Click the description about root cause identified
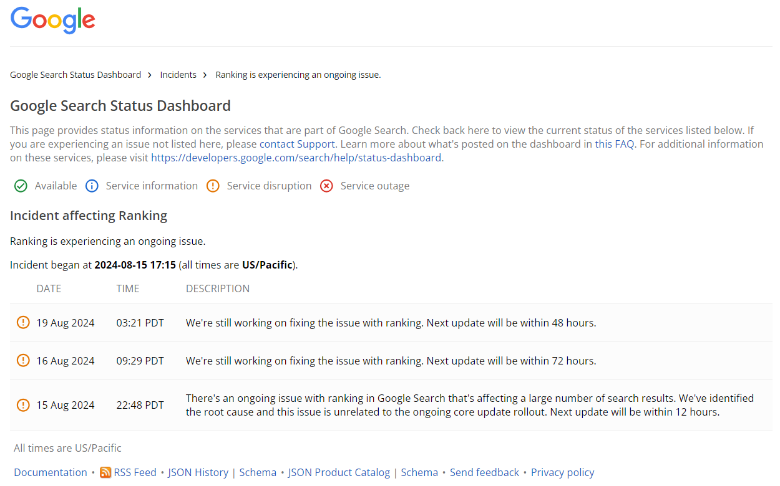 [470, 405]
